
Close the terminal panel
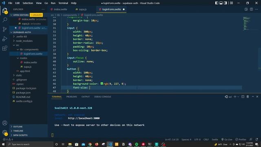(257, 97)
